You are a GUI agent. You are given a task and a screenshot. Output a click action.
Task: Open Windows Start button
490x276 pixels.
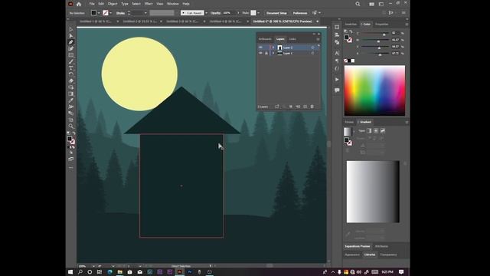point(70,272)
